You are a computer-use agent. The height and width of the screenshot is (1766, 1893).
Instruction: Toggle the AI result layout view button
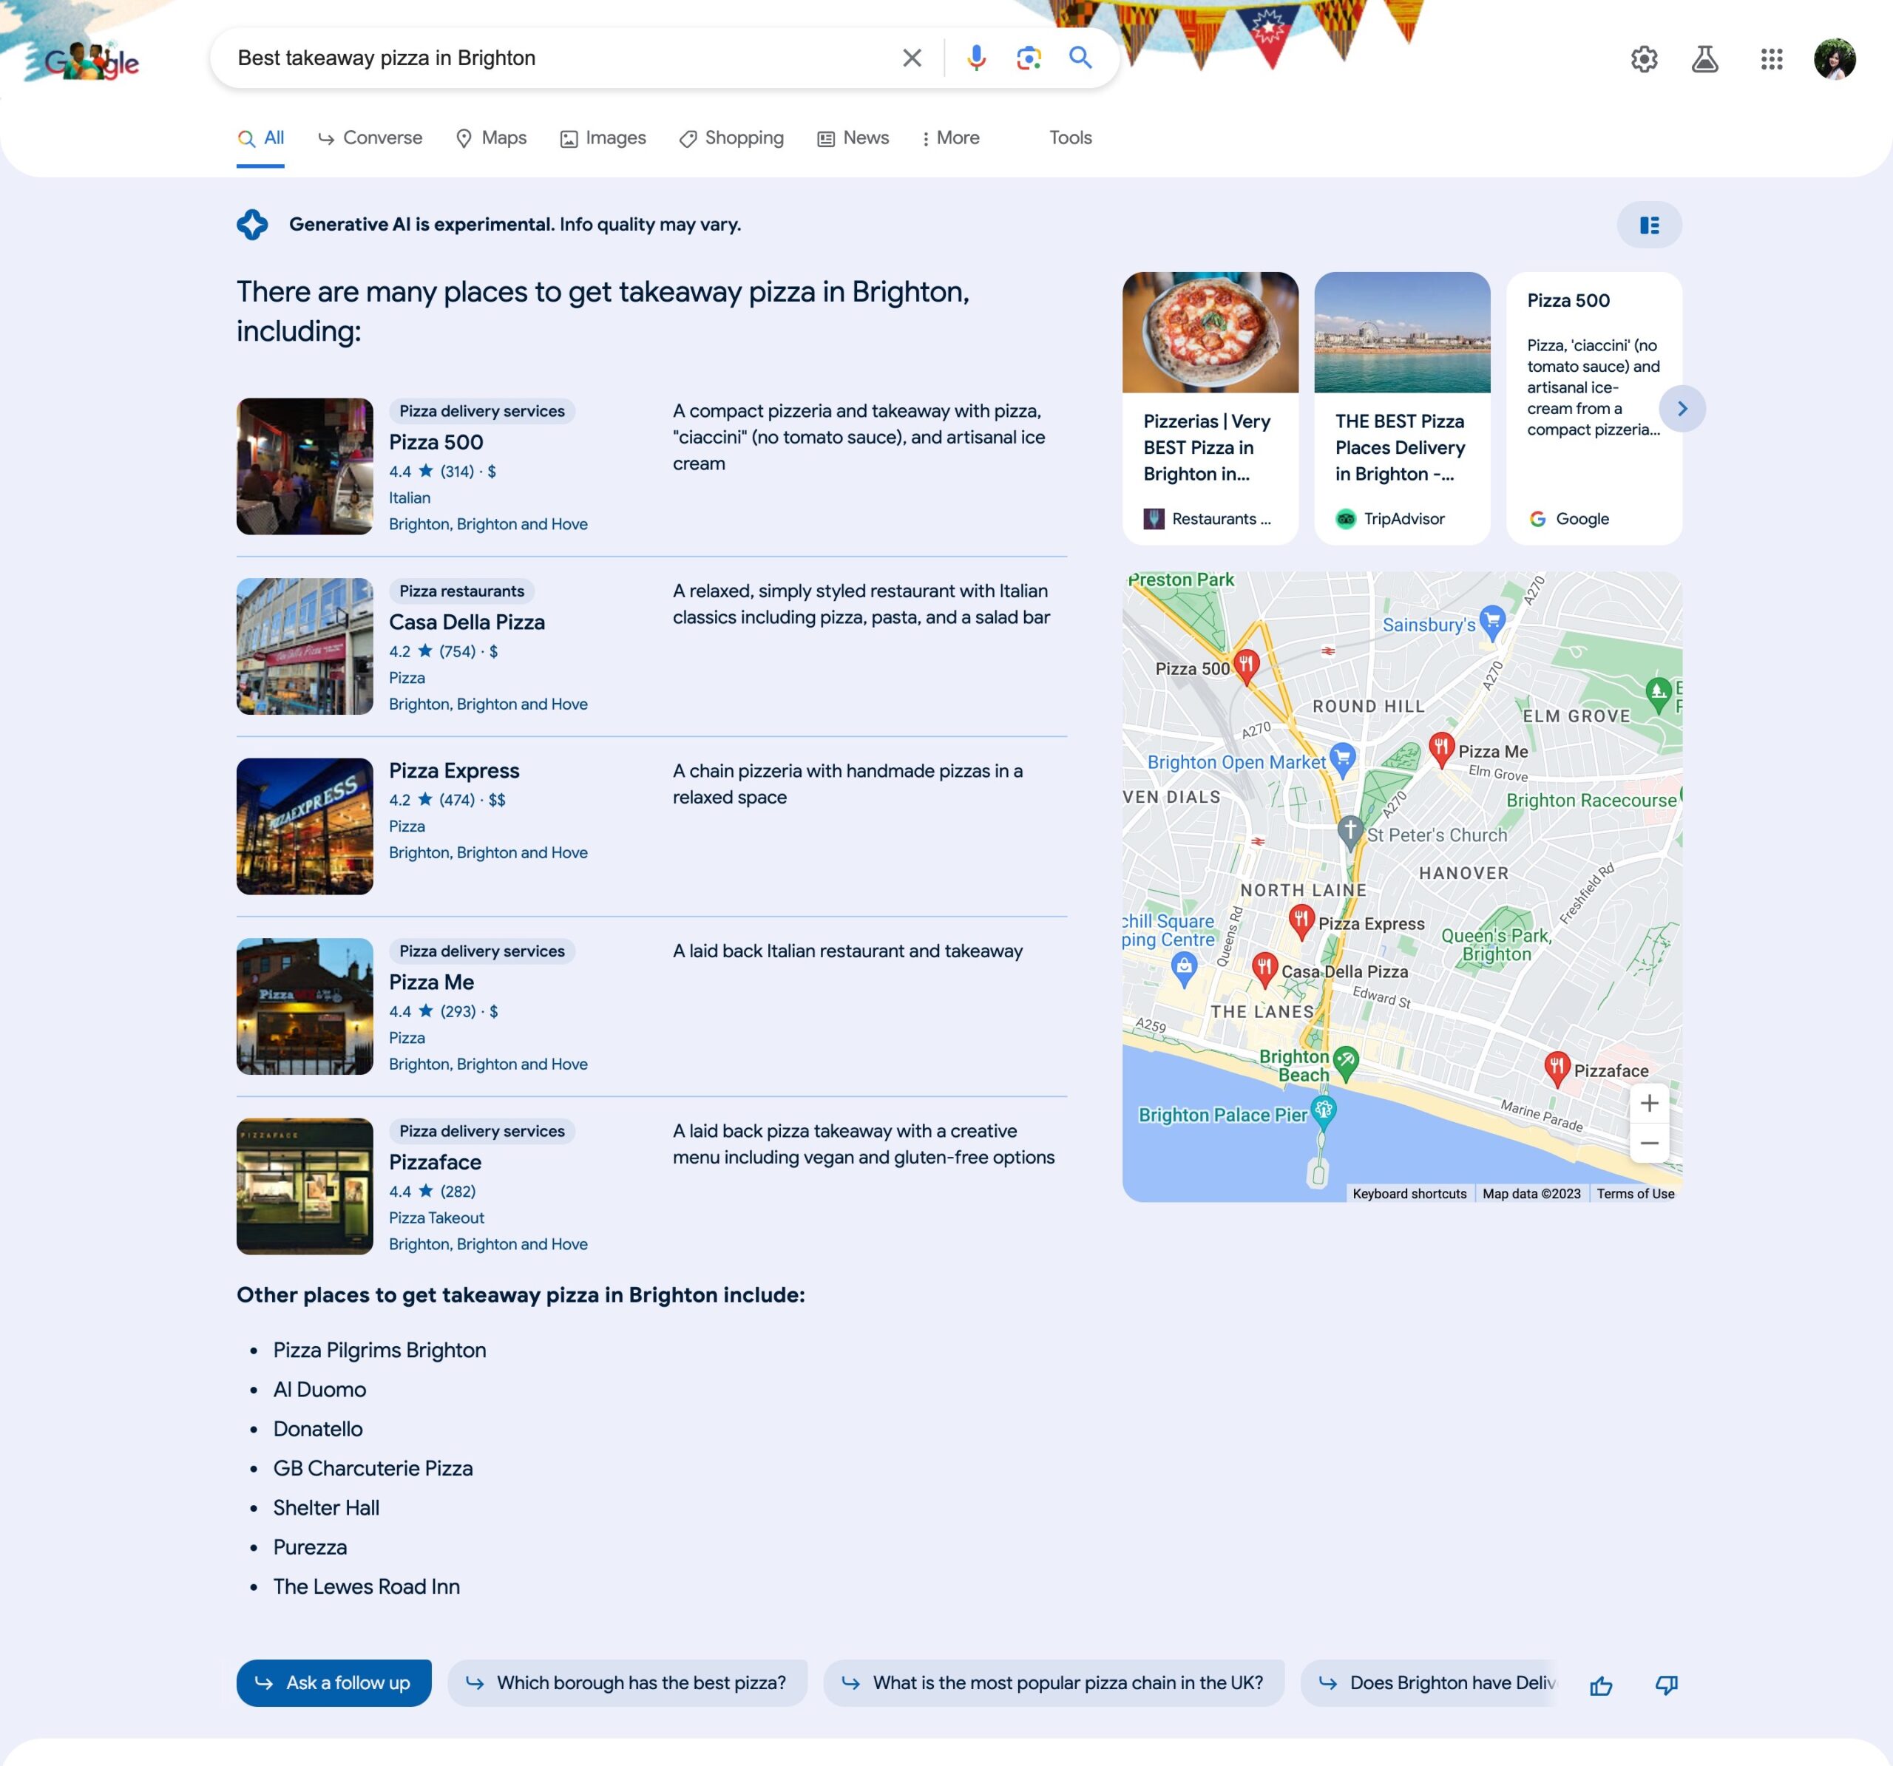[x=1649, y=225]
